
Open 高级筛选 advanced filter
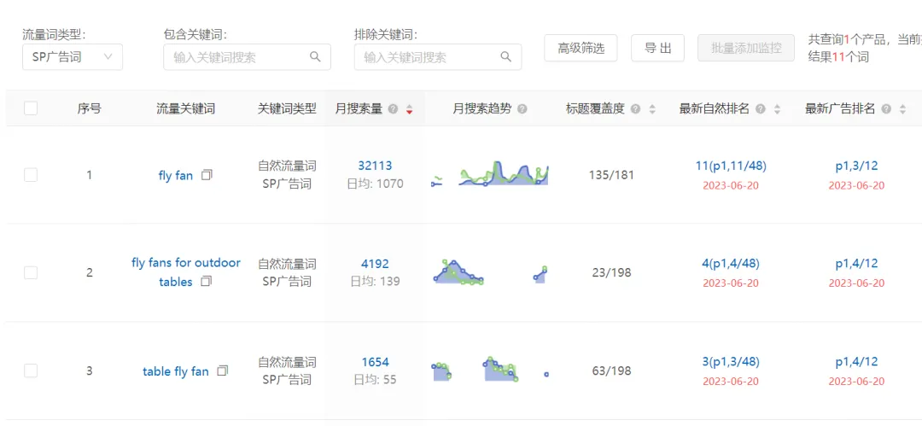[x=581, y=49]
